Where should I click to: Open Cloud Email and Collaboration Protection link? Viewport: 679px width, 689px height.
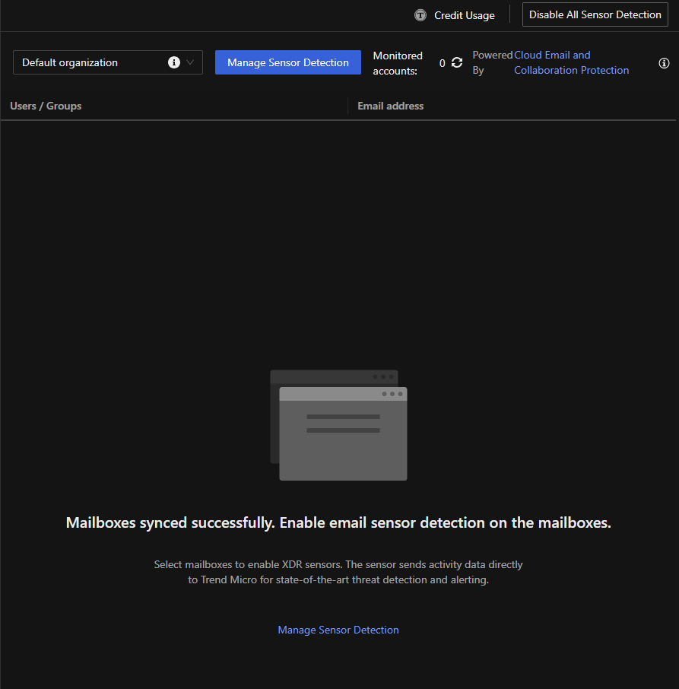point(571,62)
